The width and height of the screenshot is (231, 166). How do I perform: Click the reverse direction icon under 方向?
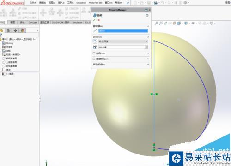pos(95,41)
